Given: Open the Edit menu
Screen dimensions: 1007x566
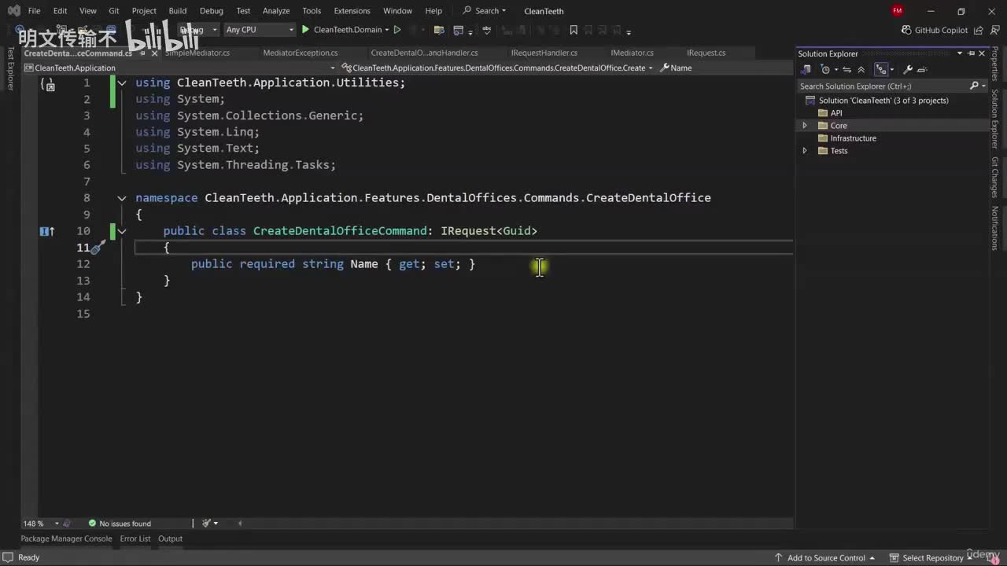Looking at the screenshot, I should [60, 11].
